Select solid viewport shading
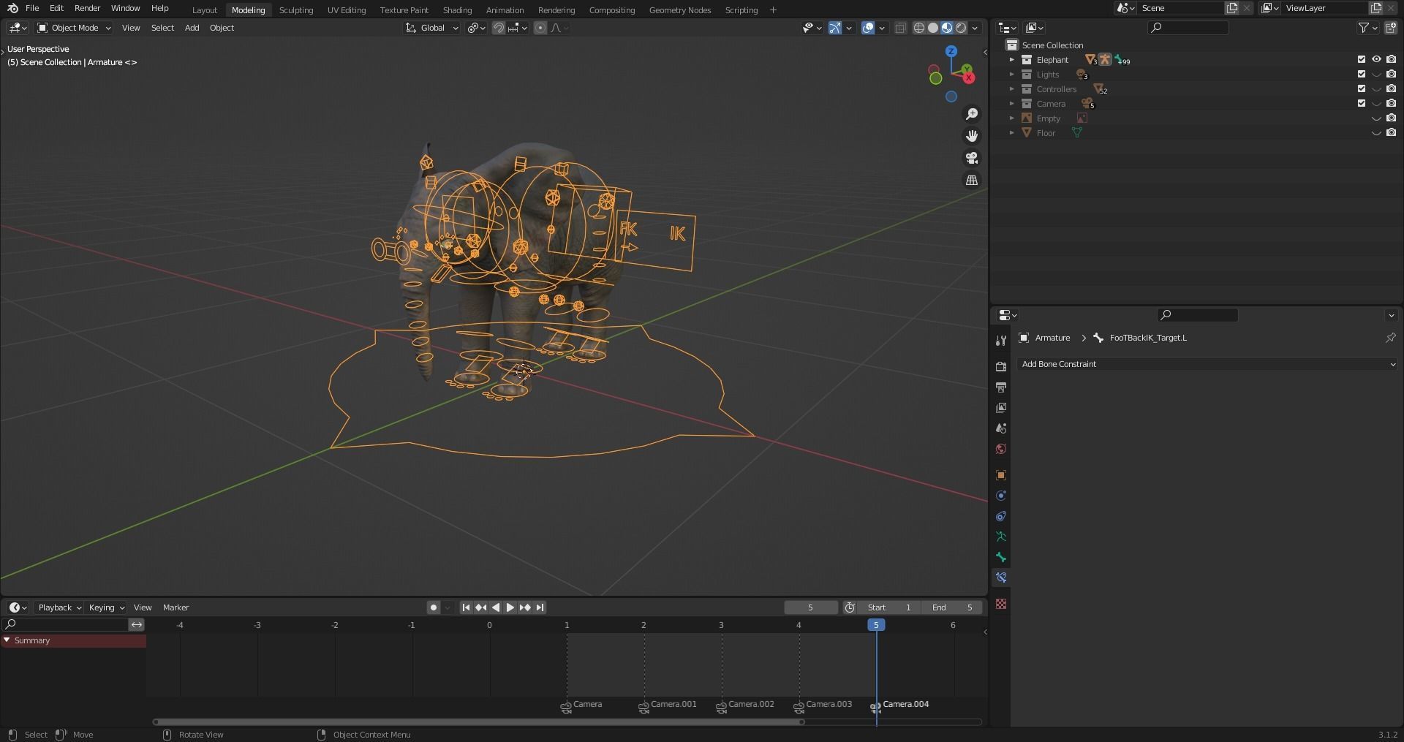This screenshot has width=1404, height=742. [x=933, y=28]
